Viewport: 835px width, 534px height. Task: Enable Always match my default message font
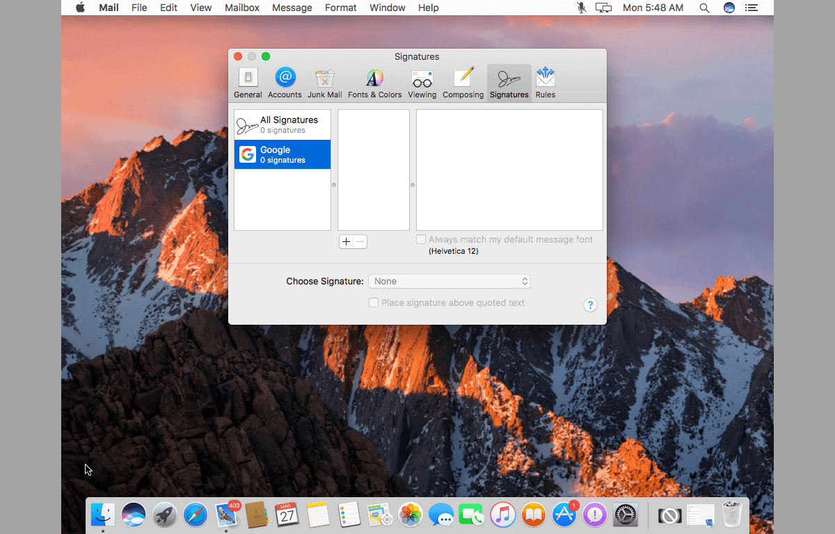(x=420, y=238)
